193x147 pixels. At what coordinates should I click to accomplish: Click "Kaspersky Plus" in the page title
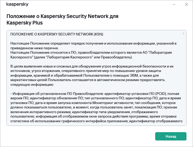(x=24, y=23)
